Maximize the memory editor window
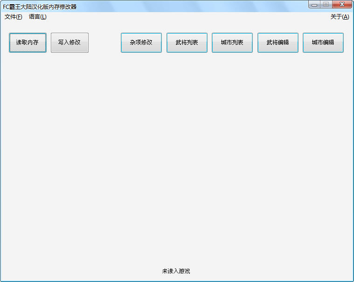354x282 pixels. click(x=326, y=4)
